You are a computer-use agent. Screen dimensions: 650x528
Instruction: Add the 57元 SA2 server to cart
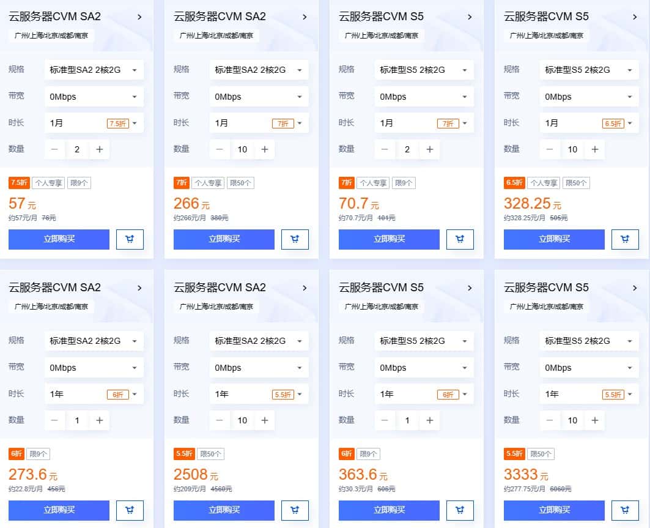coord(130,239)
